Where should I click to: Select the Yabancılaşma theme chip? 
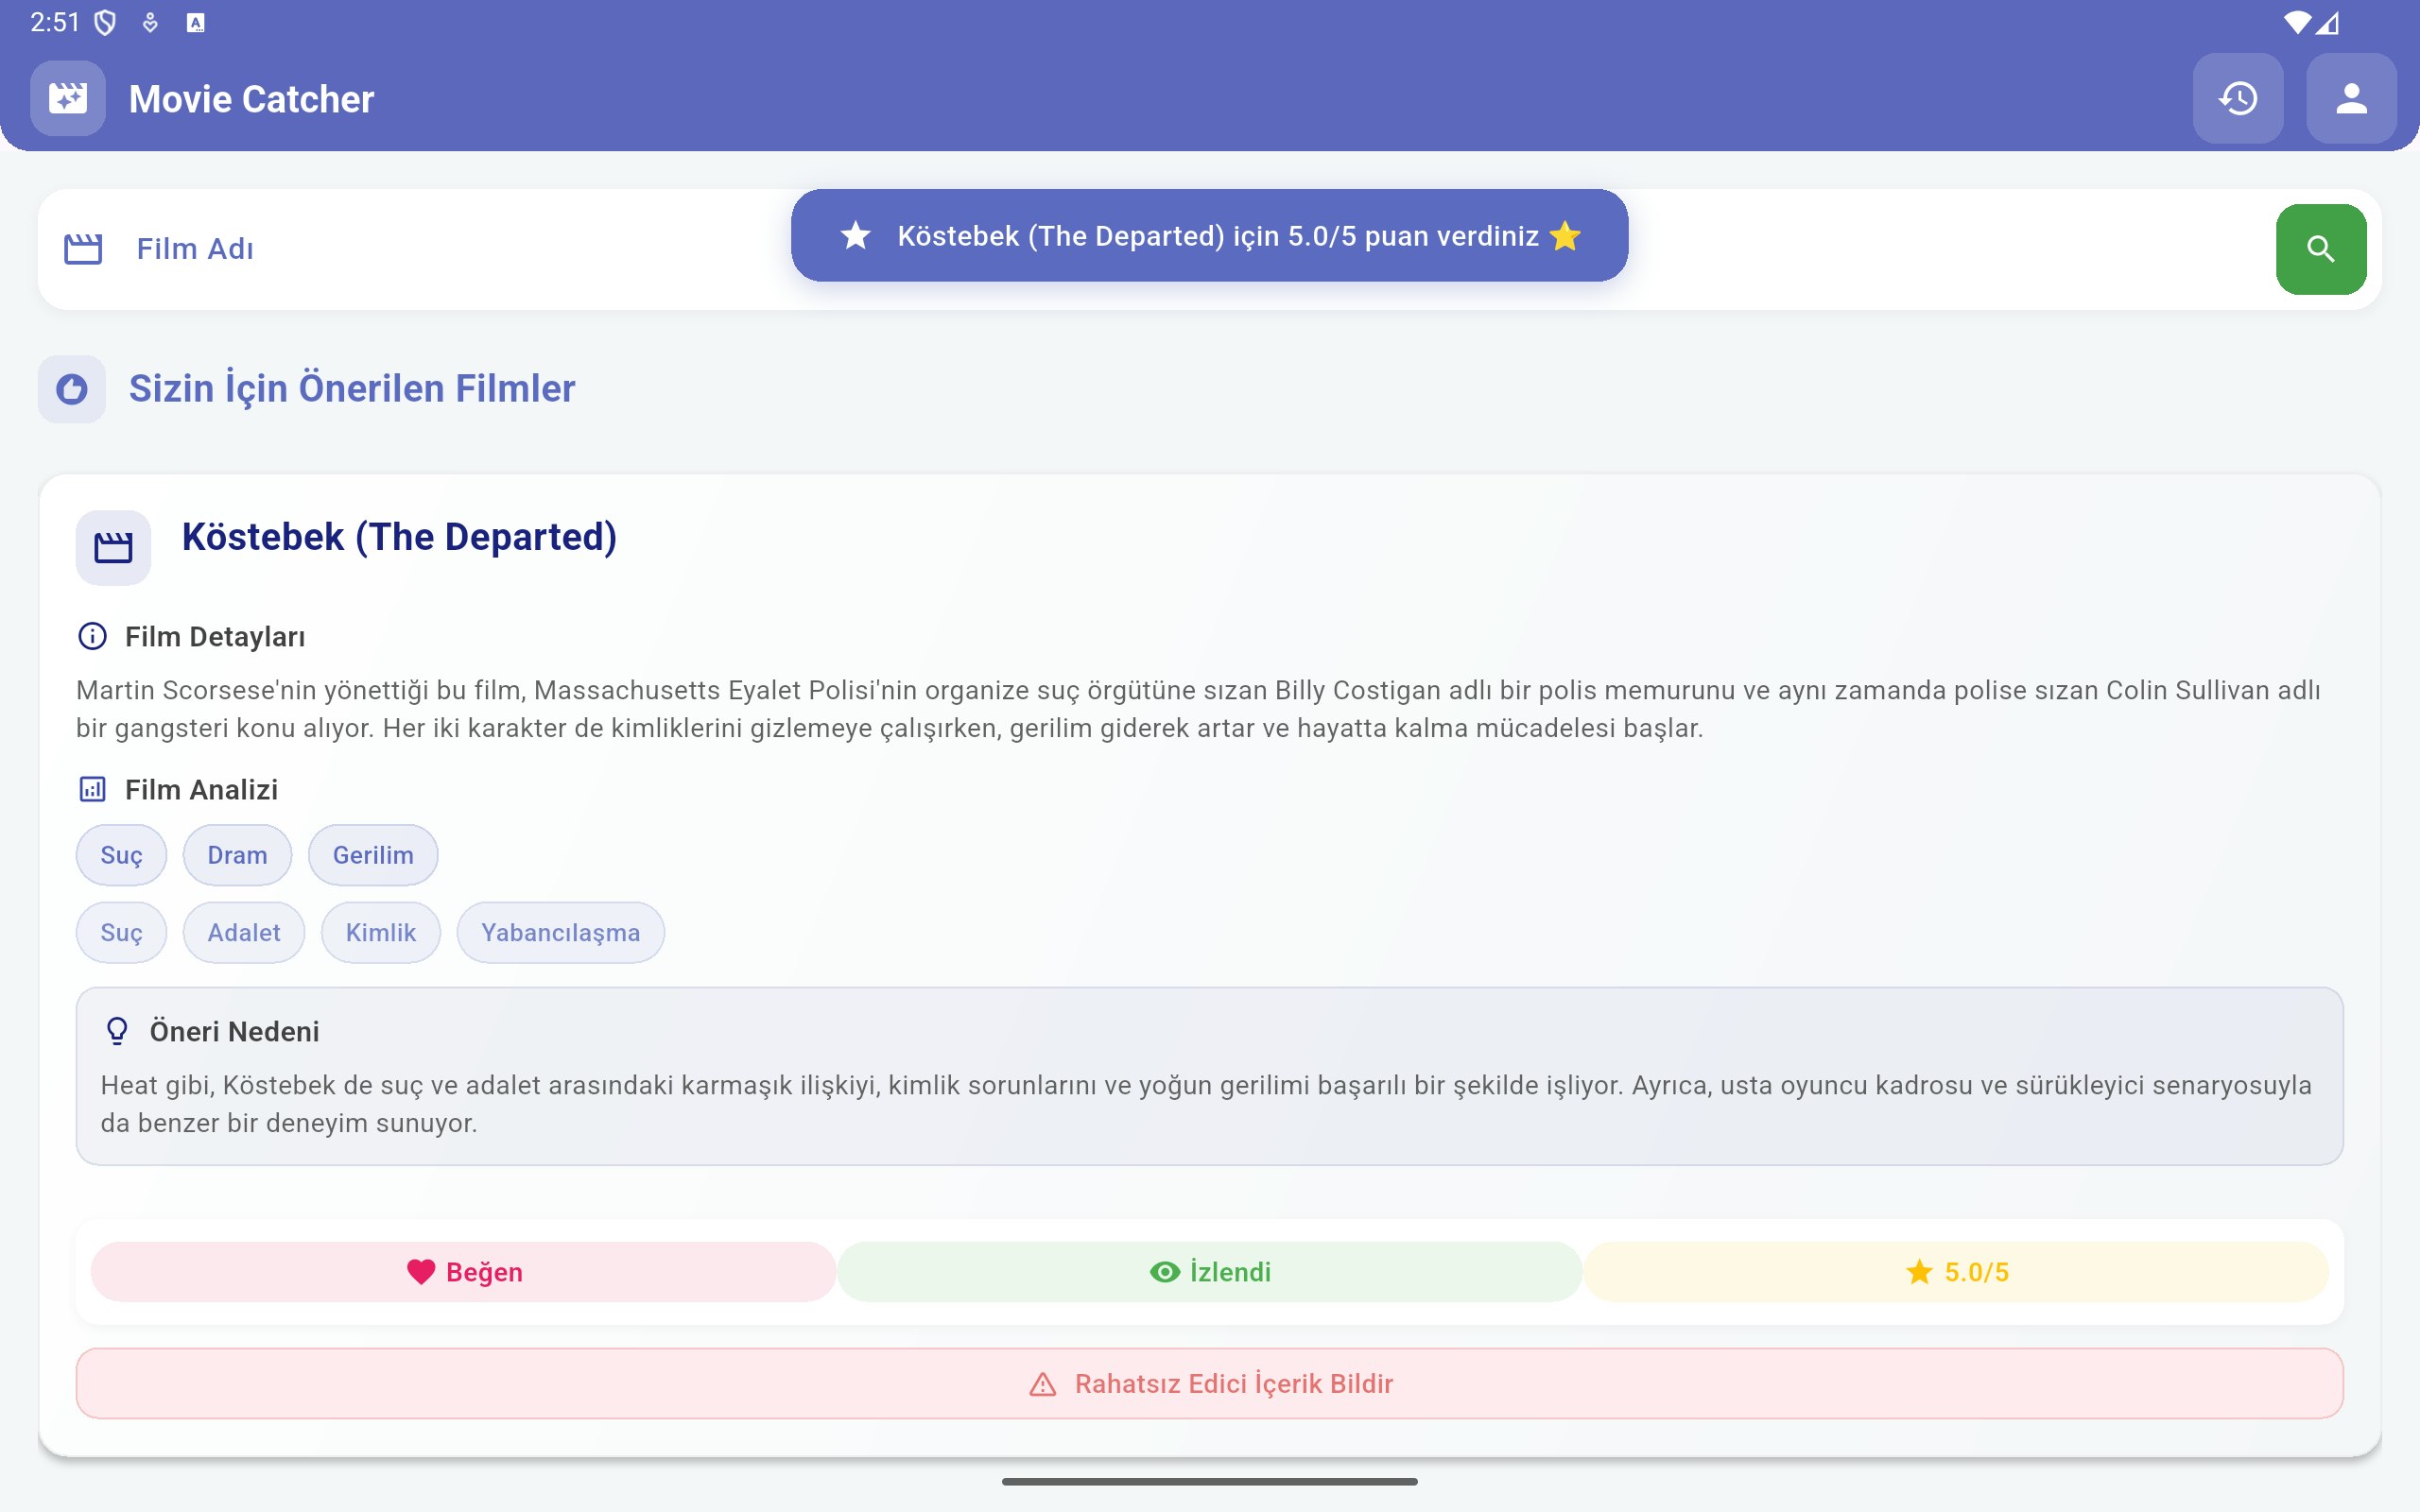pos(561,933)
